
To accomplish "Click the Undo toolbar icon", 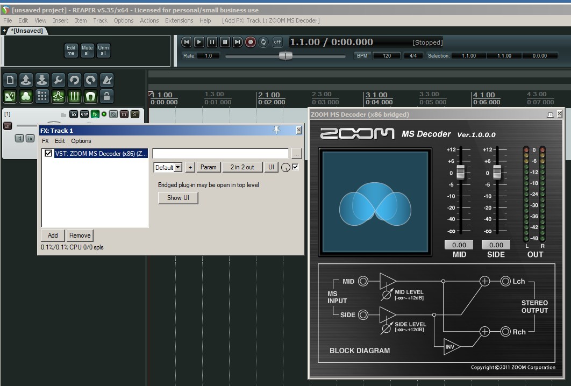I will pyautogui.click(x=74, y=80).
